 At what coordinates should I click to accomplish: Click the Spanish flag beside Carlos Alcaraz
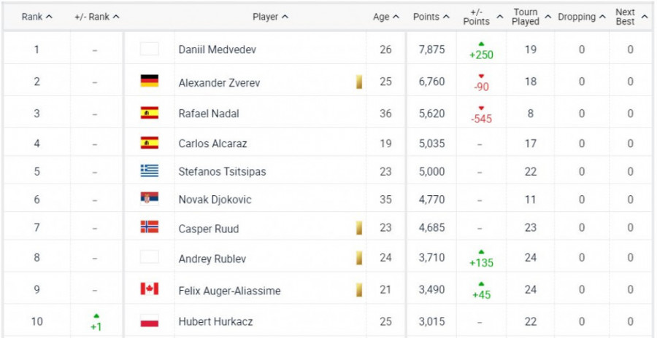point(150,143)
